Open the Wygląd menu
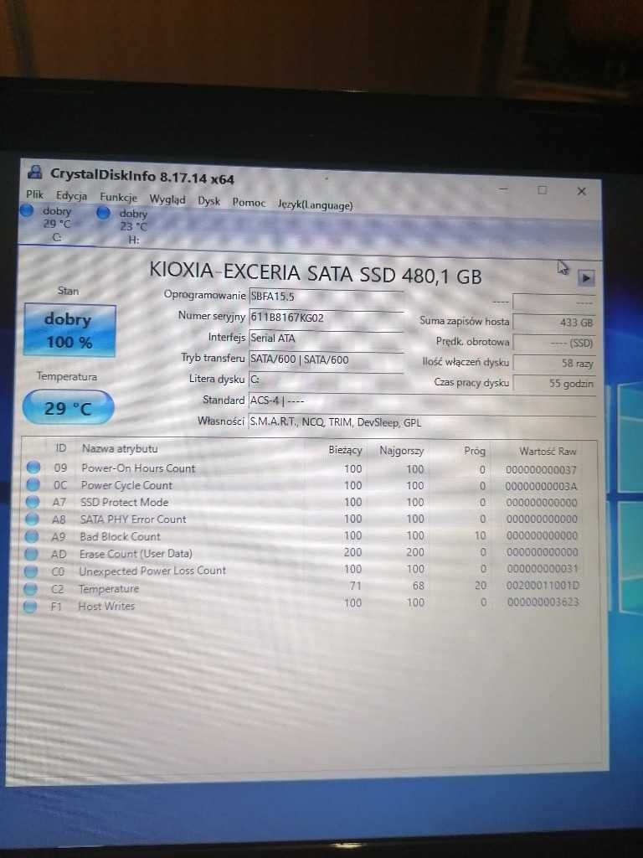Viewport: 643px width, 858px height. [167, 199]
